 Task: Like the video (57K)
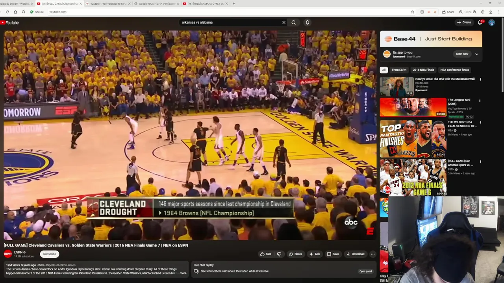(266, 254)
